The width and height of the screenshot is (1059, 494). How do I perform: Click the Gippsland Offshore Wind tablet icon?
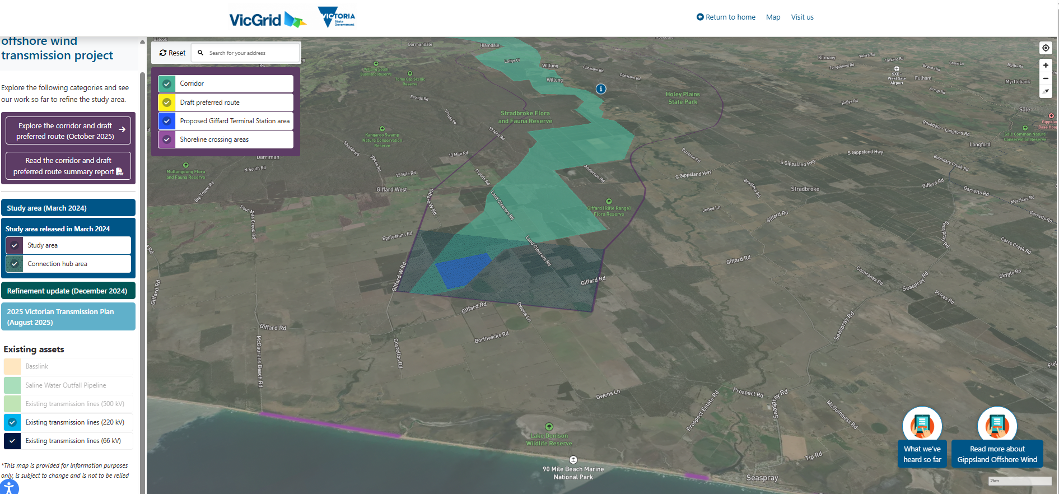997,426
